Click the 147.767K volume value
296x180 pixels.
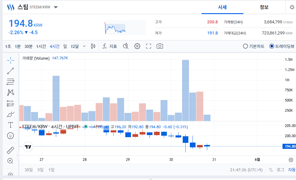60,58
